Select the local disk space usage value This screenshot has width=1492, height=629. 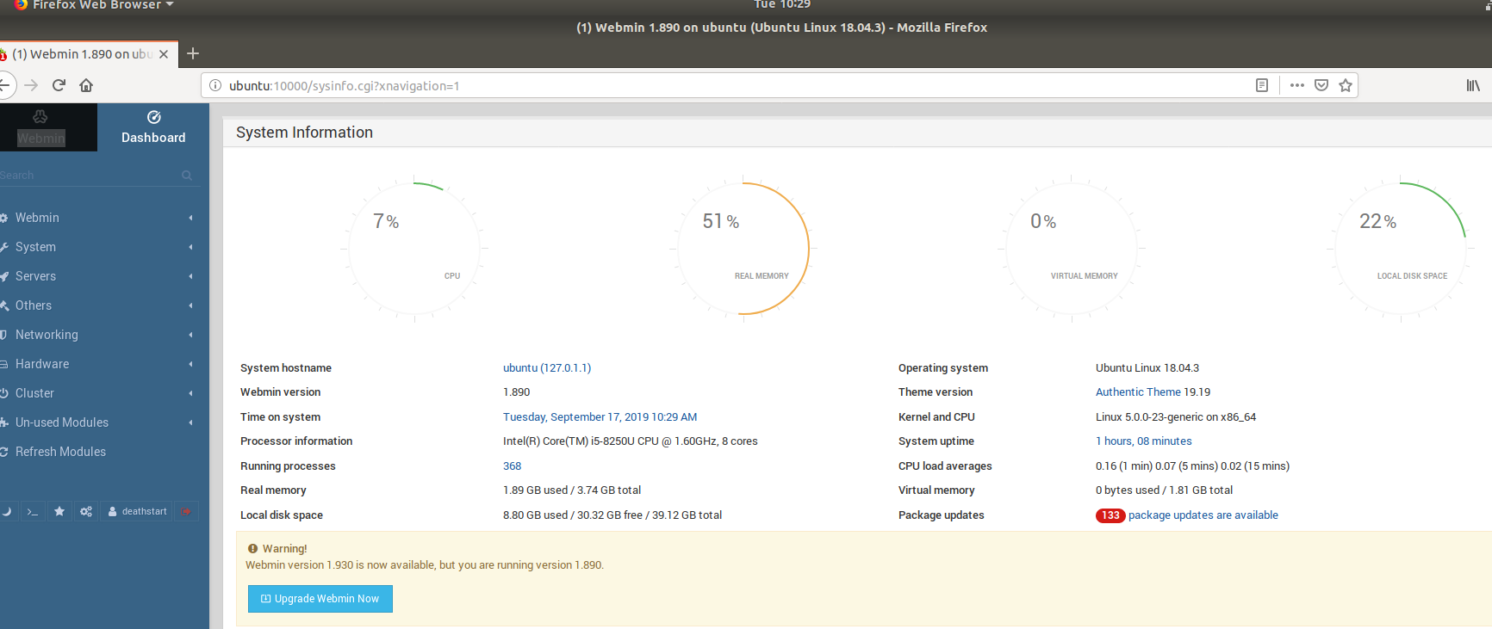(612, 515)
